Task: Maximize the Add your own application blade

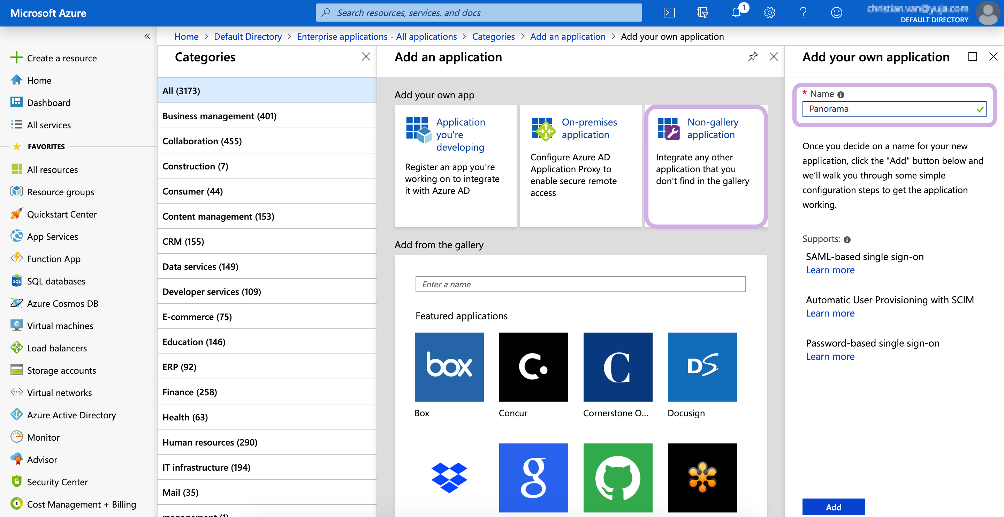Action: tap(972, 57)
